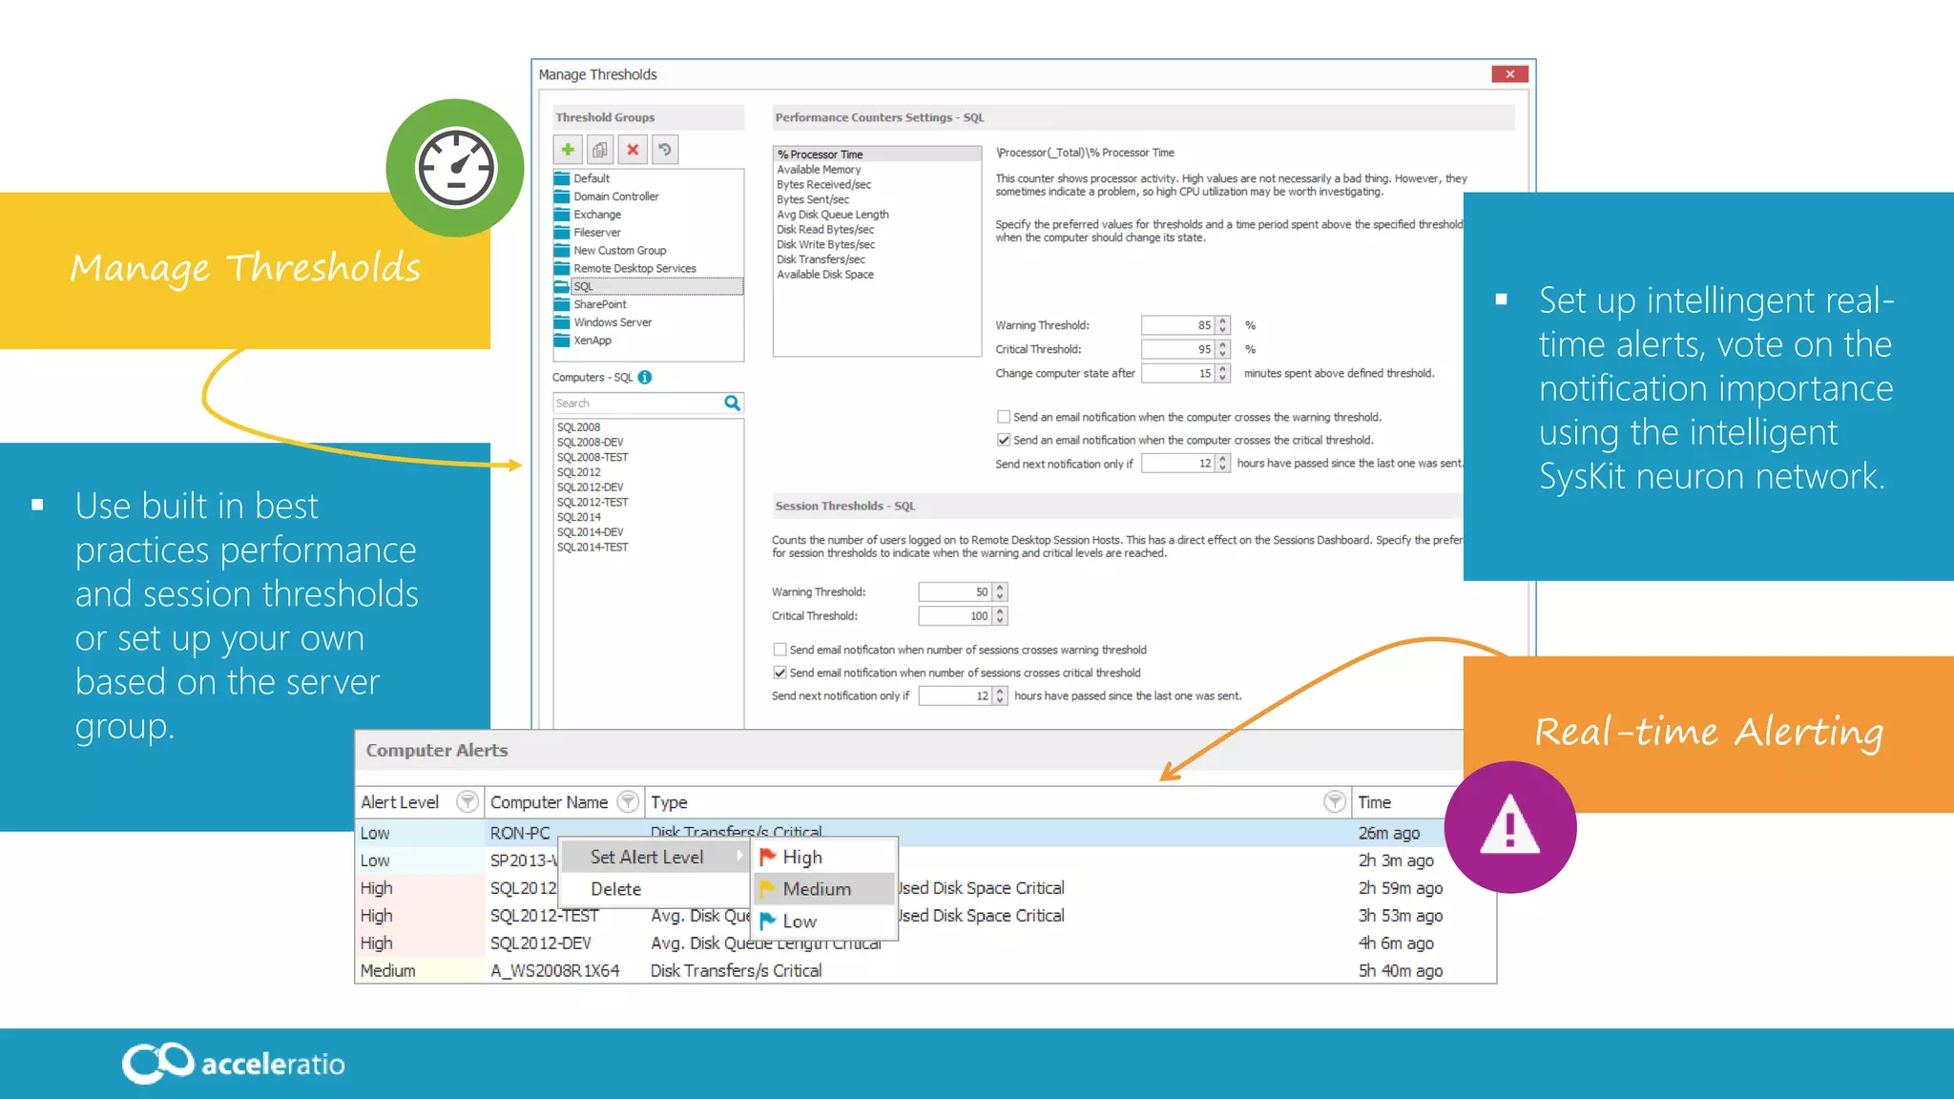Select the RON-PC alert row
Viewport: 1954px width, 1099px height.
(x=925, y=833)
